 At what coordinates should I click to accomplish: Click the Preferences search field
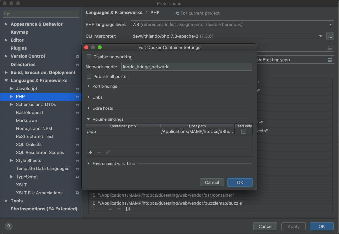tap(41, 14)
